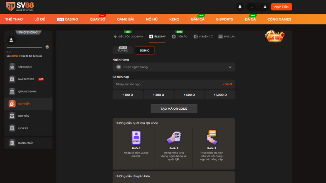
Task: Select the Flexpay tab
Action: pos(158,36)
